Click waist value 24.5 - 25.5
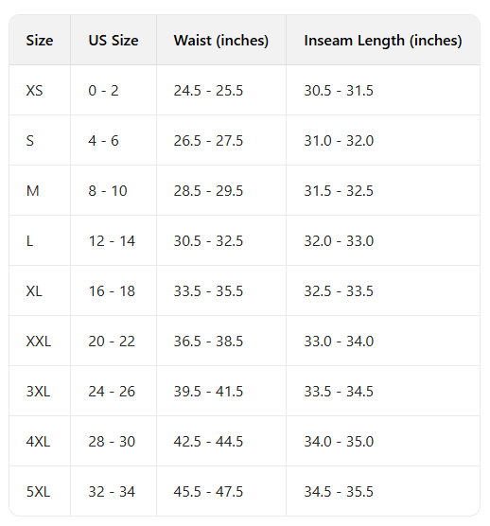Screen dimensions: 490x526 (x=208, y=91)
